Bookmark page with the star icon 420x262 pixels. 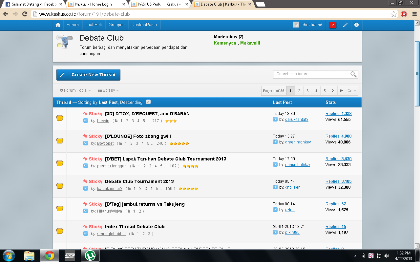[x=393, y=14]
